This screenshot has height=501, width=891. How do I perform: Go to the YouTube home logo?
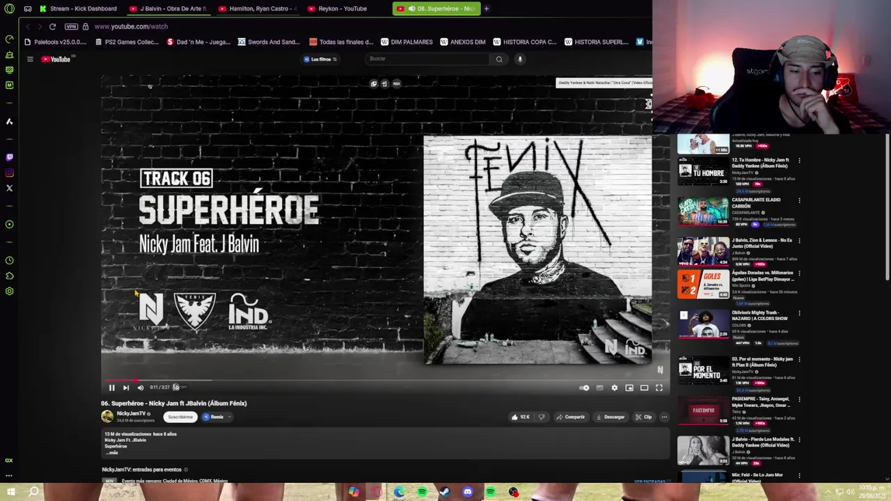56,59
